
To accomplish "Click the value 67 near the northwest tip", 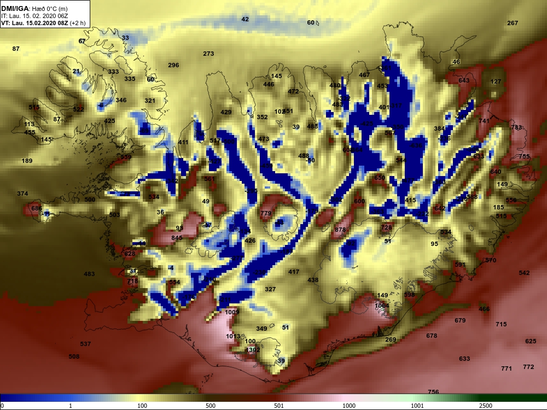I will (x=82, y=41).
